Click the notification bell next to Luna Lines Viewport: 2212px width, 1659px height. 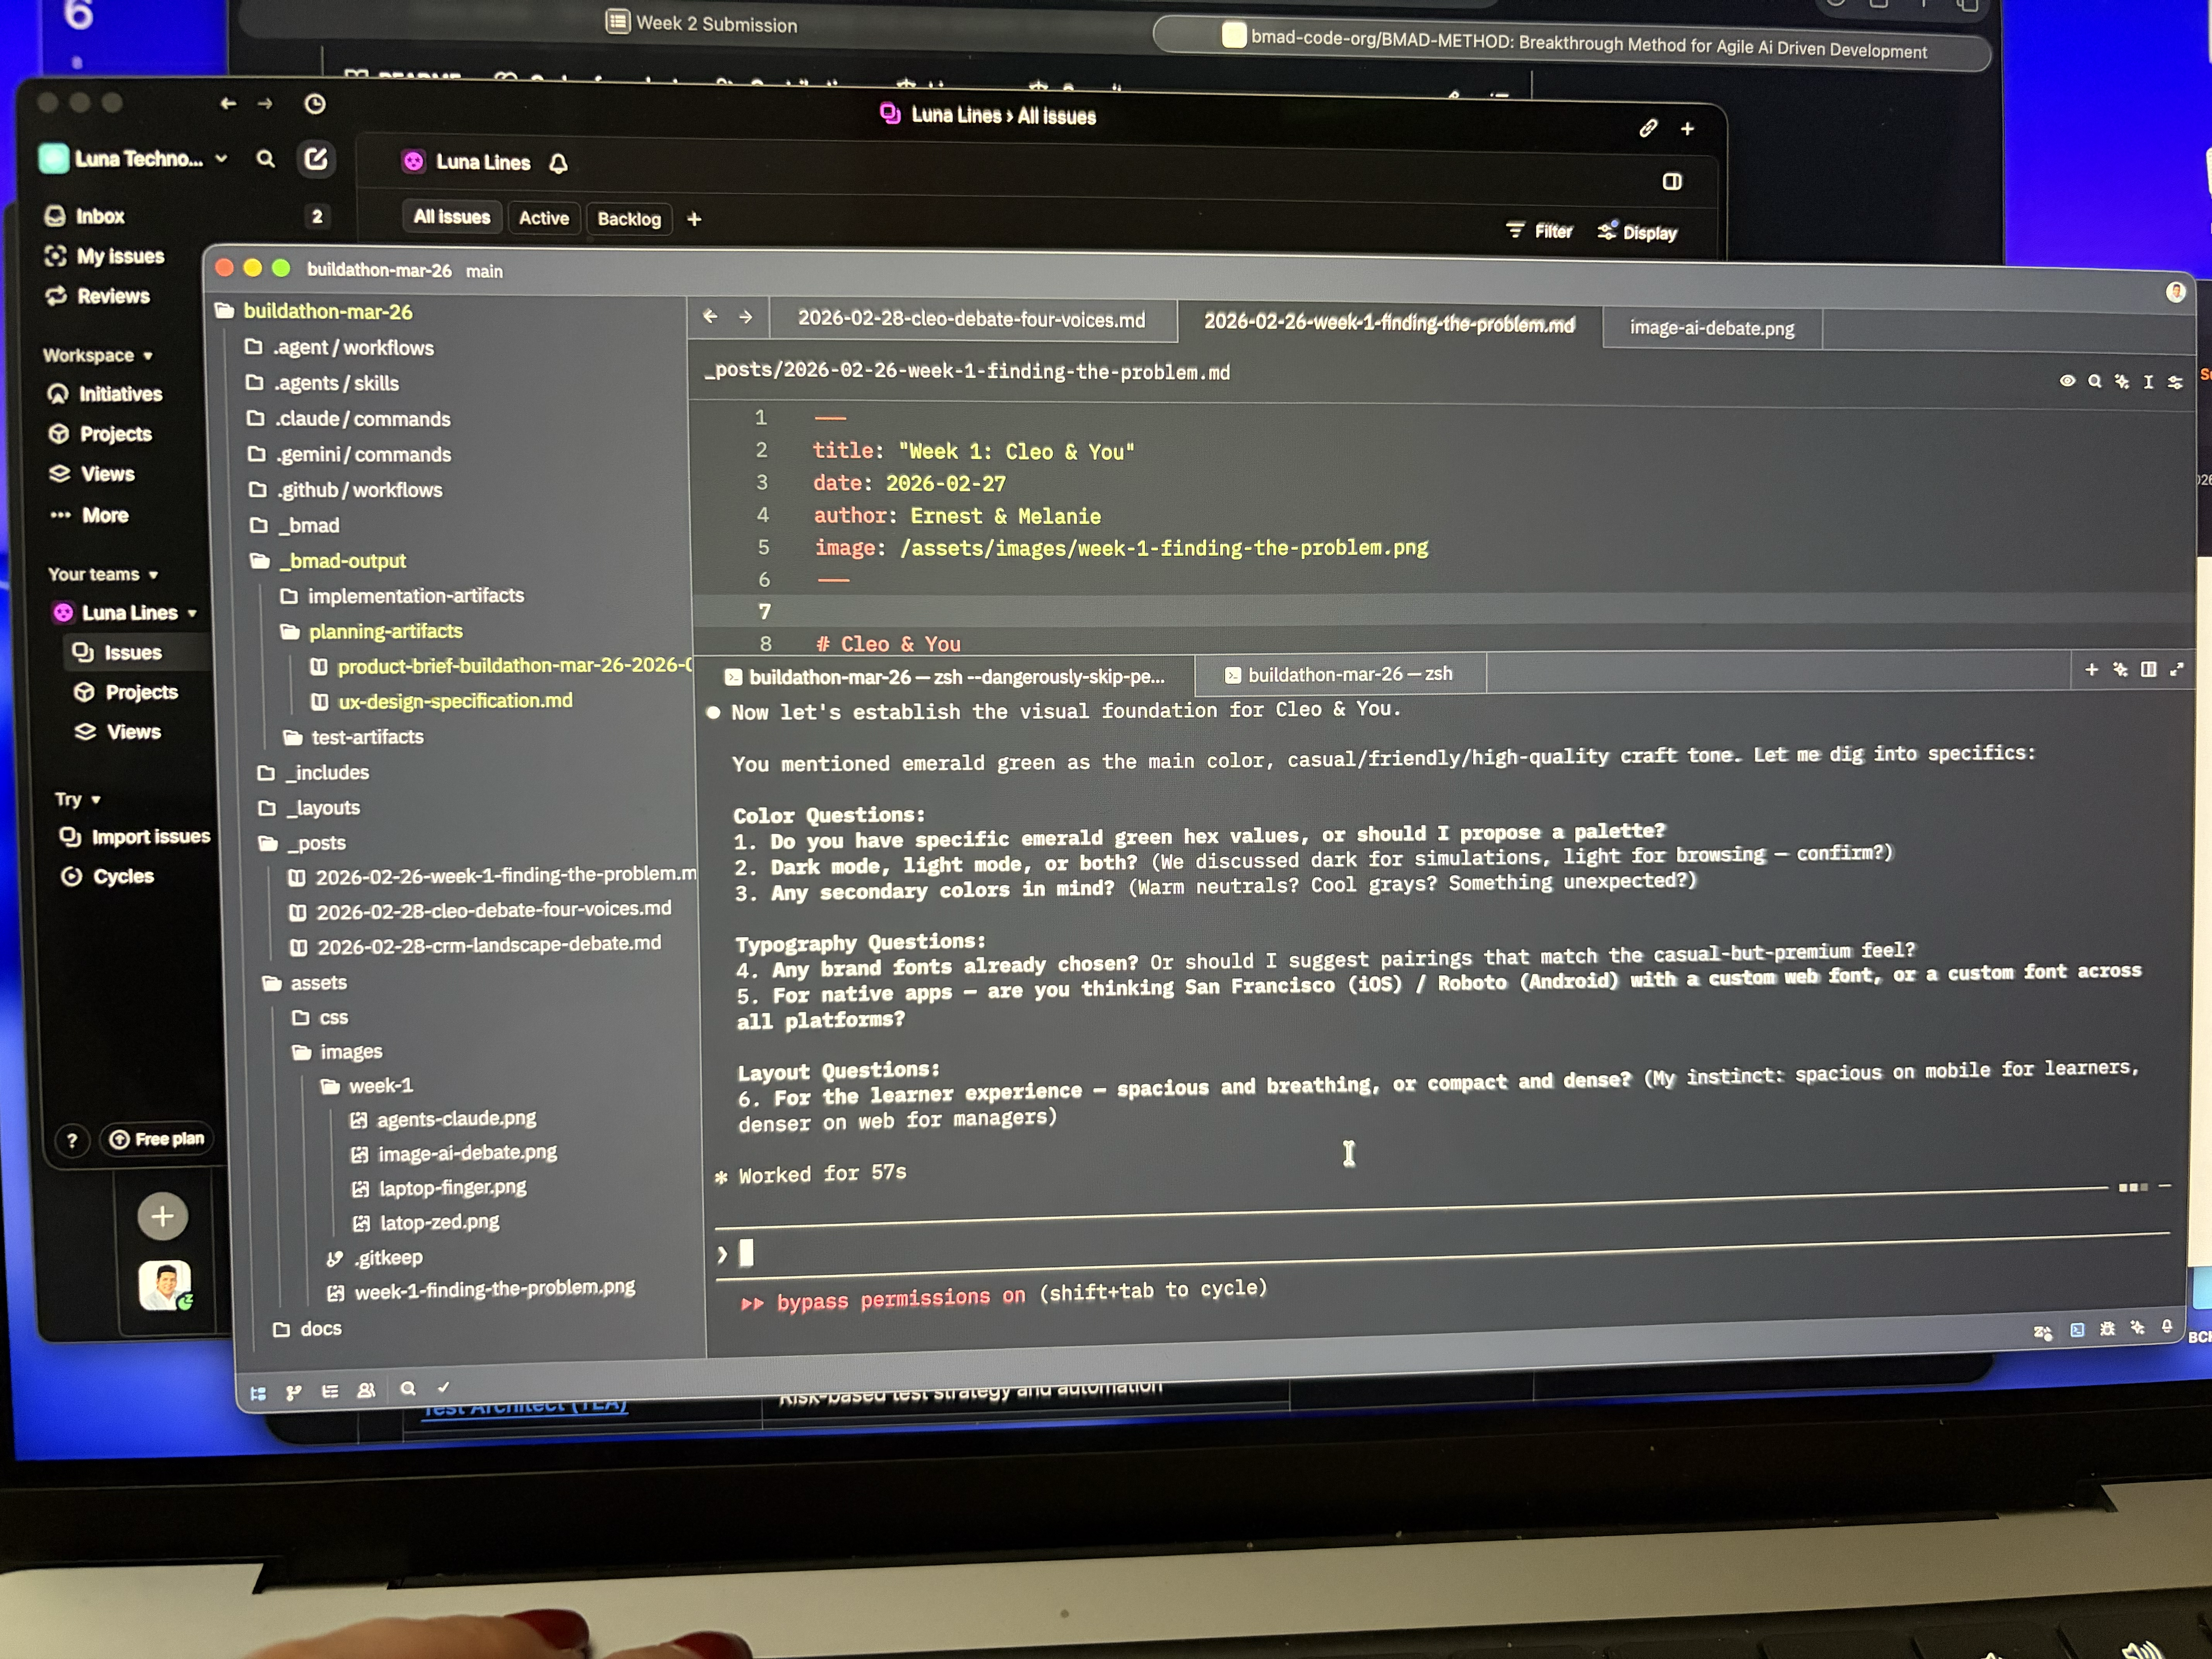point(559,163)
